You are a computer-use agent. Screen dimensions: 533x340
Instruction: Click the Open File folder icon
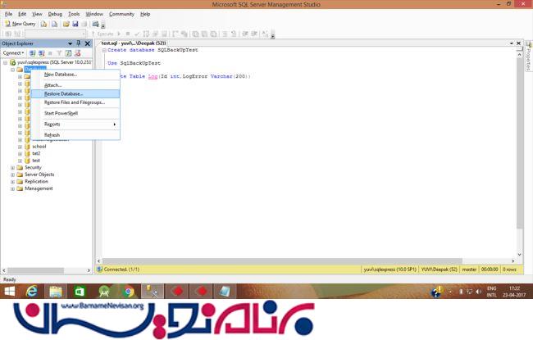(65, 24)
